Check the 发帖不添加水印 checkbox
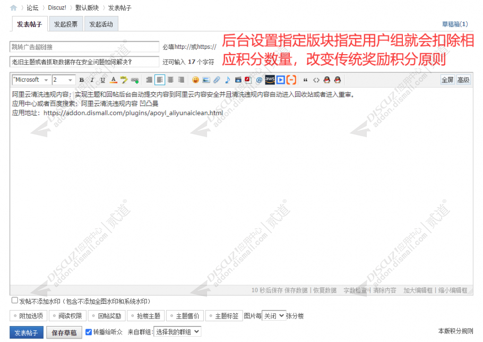The height and width of the screenshot is (342, 483). tap(15, 300)
